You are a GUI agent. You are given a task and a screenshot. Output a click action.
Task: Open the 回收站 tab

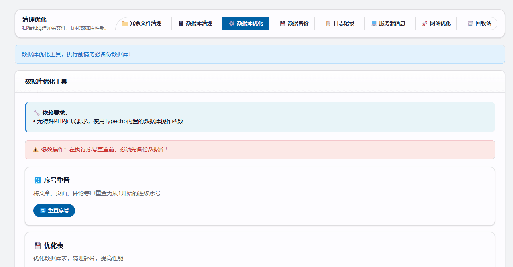point(479,23)
